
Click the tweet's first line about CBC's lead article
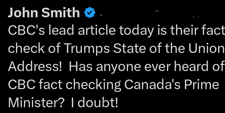(116, 31)
